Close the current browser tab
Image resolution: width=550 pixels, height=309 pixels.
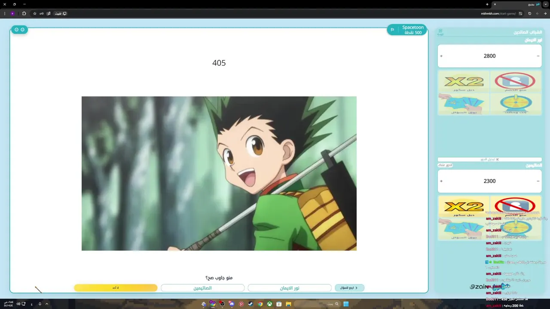pyautogui.click(x=495, y=4)
